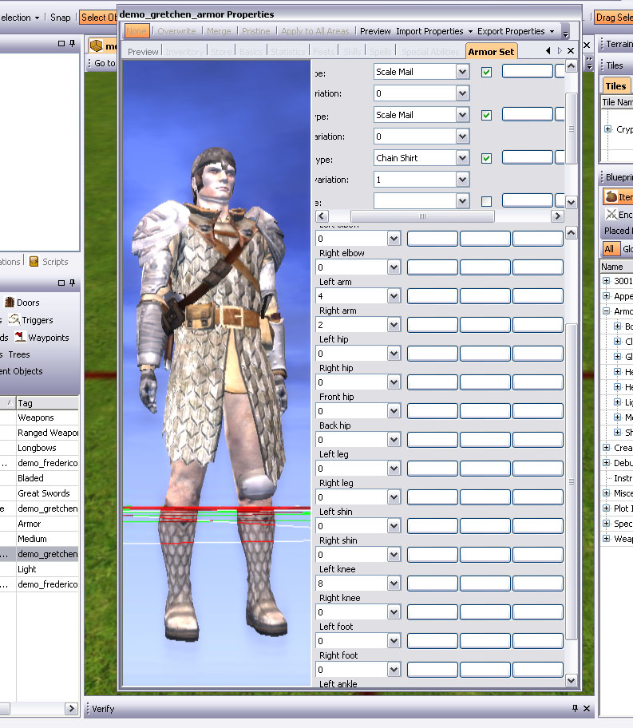This screenshot has height=728, width=633.
Task: Click the Items blueprint bag icon
Action: tap(611, 197)
